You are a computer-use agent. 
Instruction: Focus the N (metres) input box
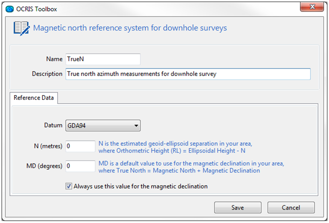[80, 146]
